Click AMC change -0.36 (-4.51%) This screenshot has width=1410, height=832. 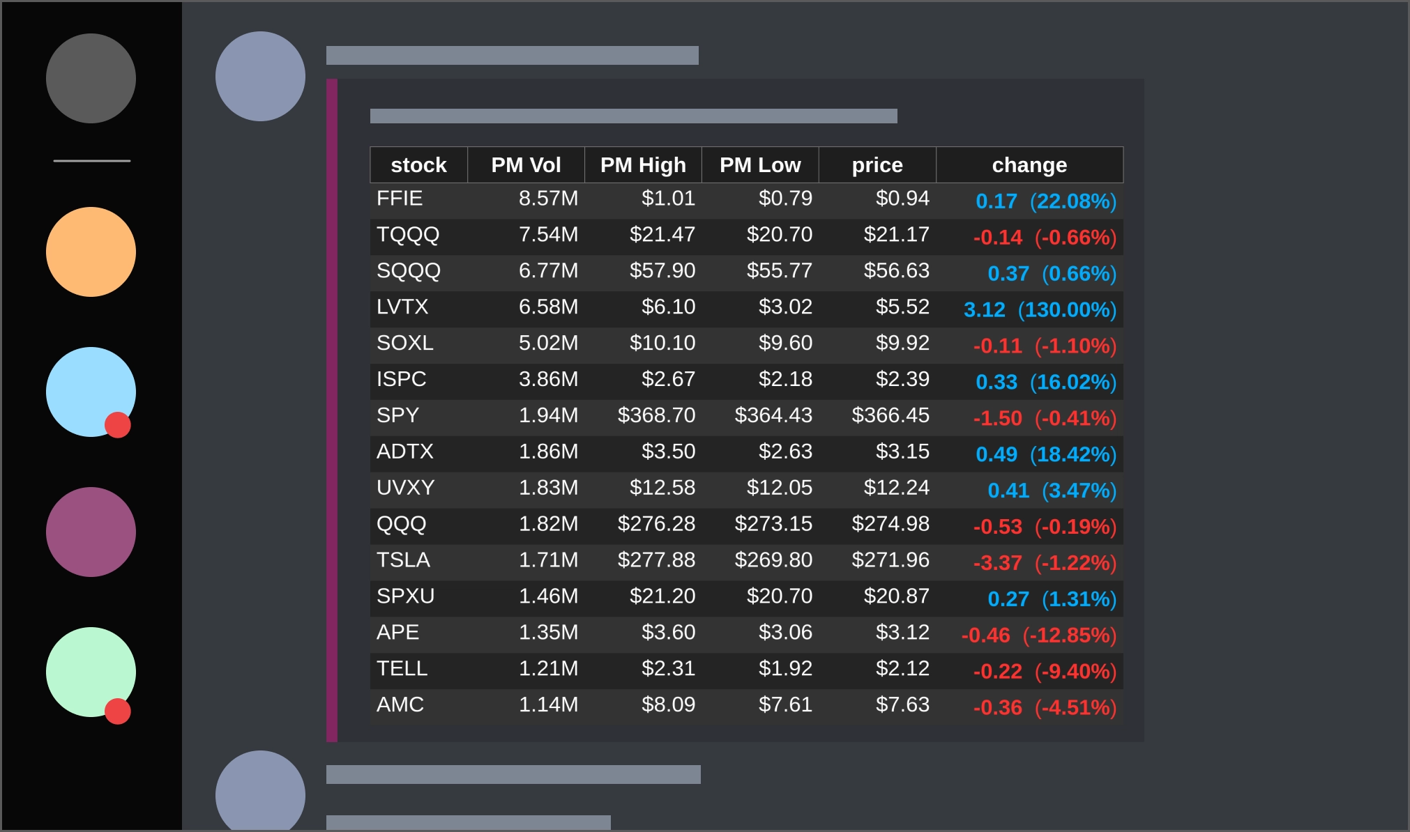(1045, 708)
